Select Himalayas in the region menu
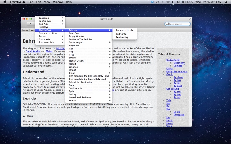 coord(50,27)
